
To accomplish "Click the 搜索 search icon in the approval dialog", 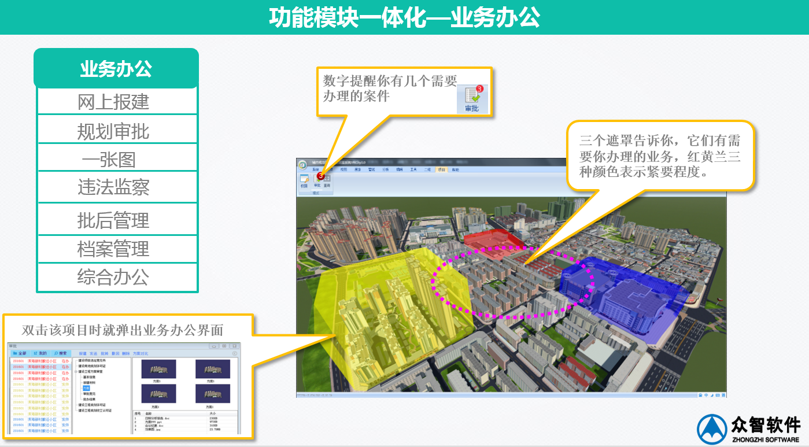I will (56, 353).
